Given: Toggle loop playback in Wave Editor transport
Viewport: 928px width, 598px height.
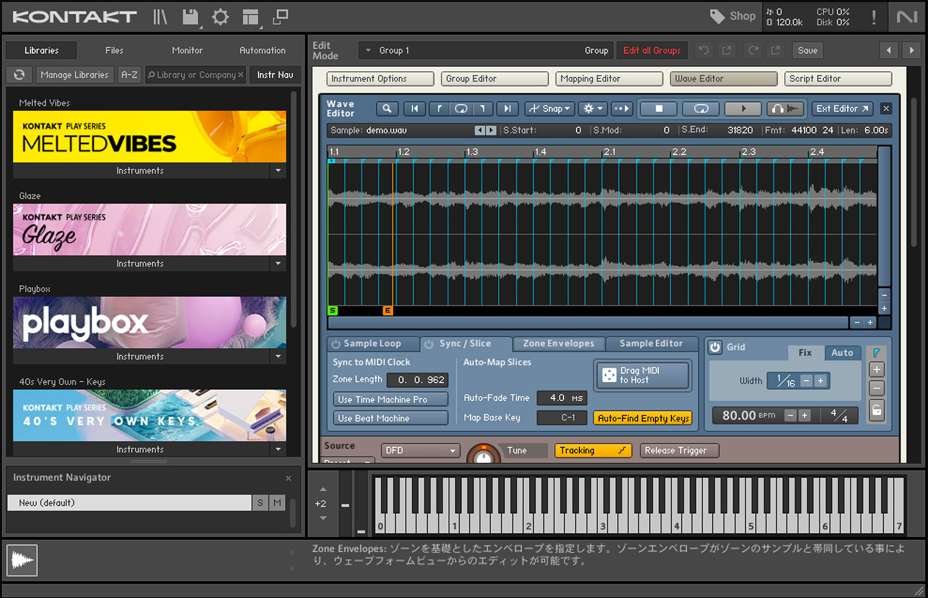Looking at the screenshot, I should (x=701, y=109).
